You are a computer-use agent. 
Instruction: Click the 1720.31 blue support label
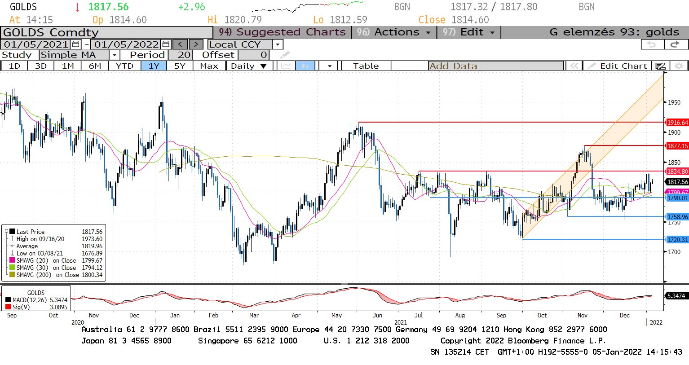(x=677, y=240)
